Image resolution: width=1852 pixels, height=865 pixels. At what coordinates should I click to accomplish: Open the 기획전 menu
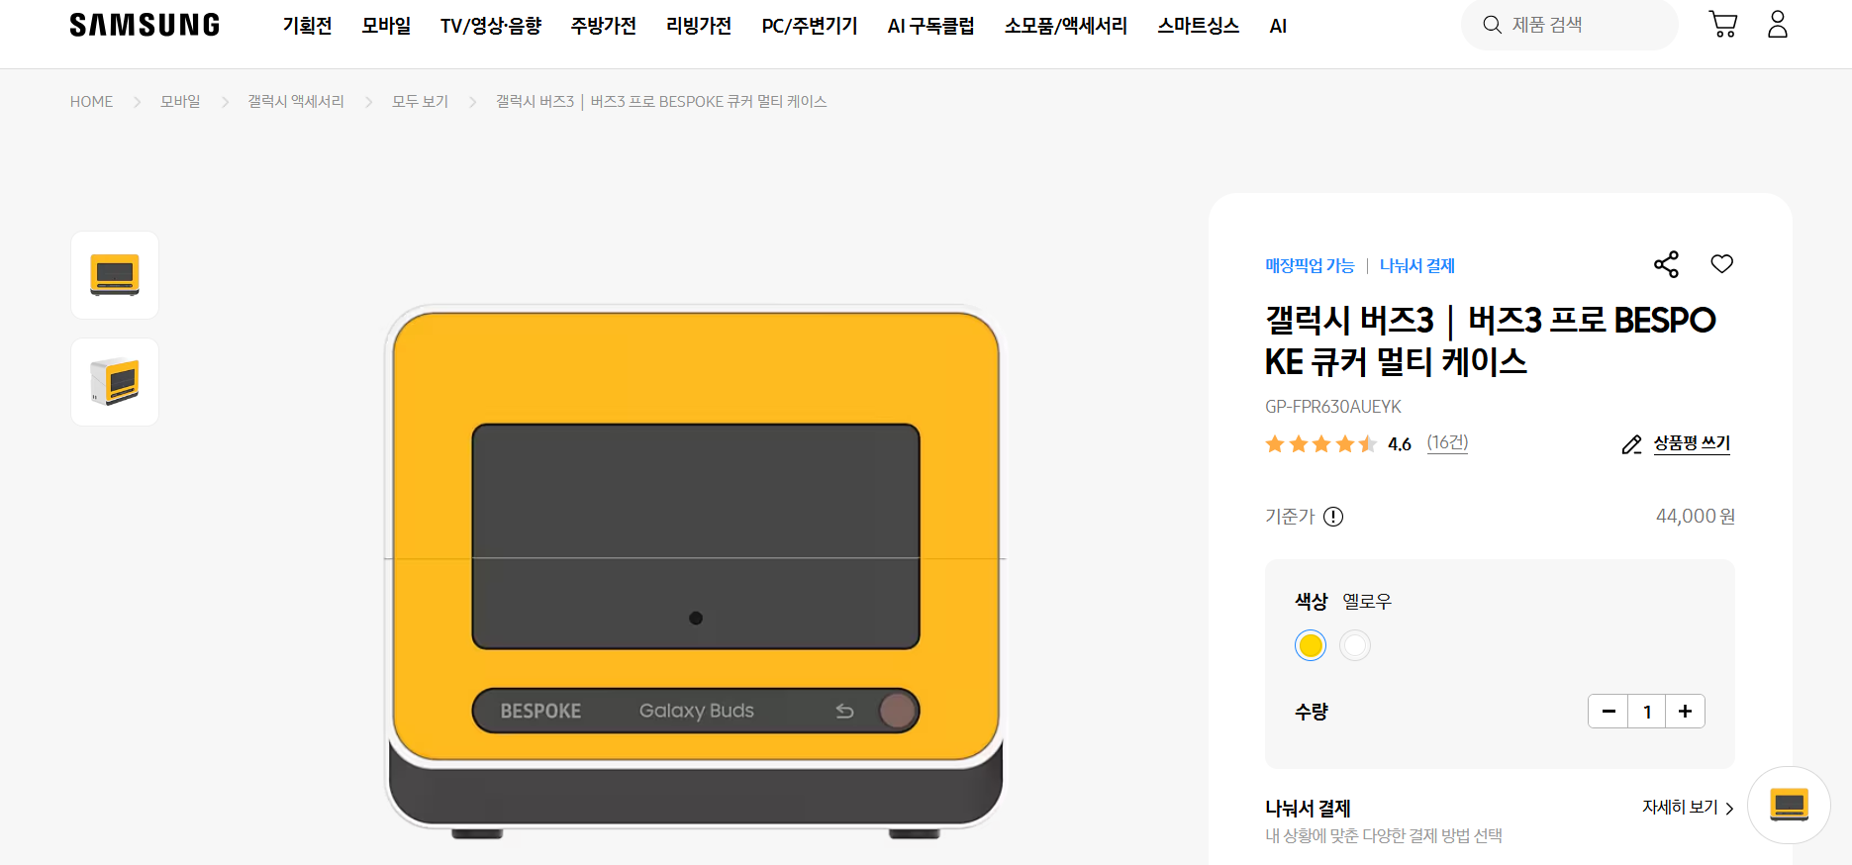(307, 26)
